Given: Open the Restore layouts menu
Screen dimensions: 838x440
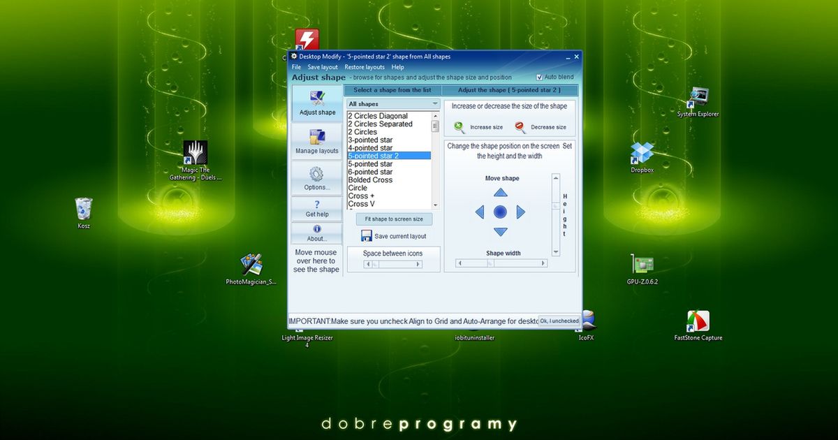Looking at the screenshot, I should click(364, 66).
